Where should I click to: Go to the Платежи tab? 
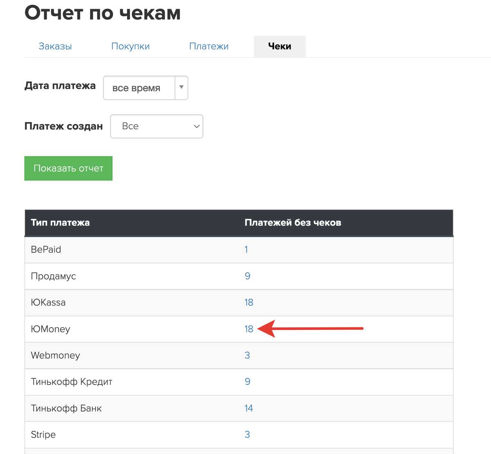tap(209, 47)
